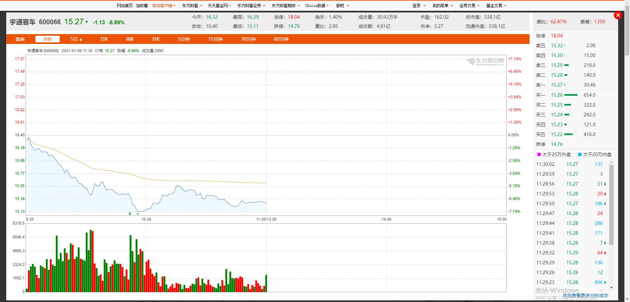Viewport: 630px width, 302px height.
Task: Click 委比 value 62.47%
Action: 558,22
